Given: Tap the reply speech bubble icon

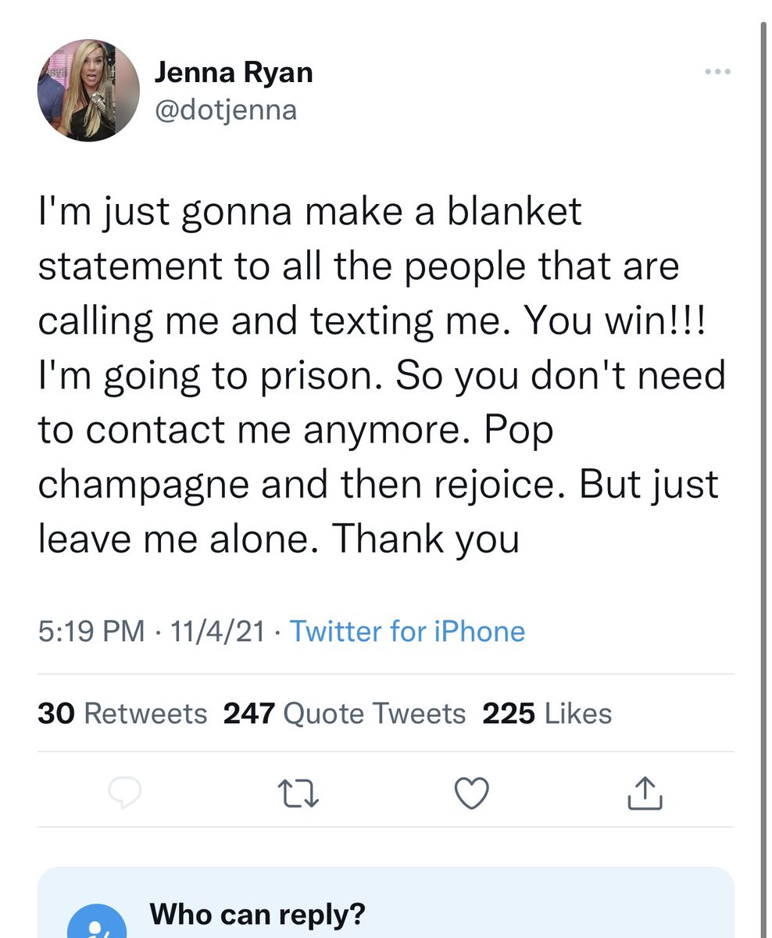Looking at the screenshot, I should point(124,794).
